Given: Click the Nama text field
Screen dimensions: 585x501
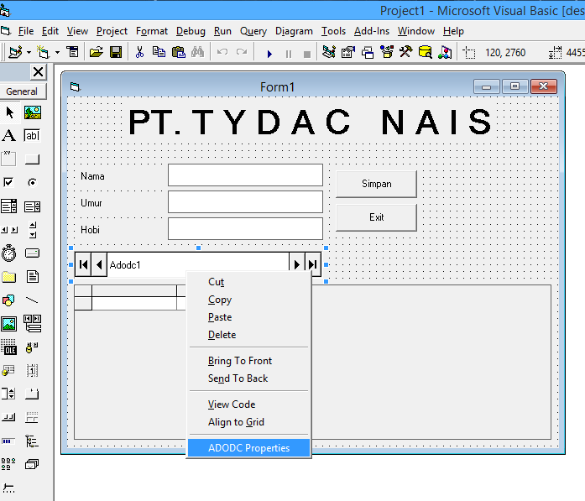Looking at the screenshot, I should pyautogui.click(x=245, y=175).
